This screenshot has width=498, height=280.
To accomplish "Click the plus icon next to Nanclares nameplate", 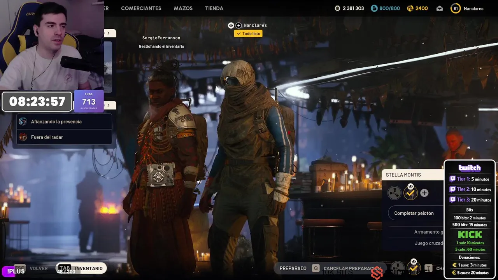I will pyautogui.click(x=238, y=25).
